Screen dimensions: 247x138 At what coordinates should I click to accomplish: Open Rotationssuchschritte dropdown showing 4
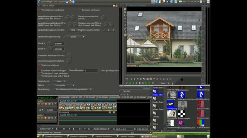[x=109, y=30]
